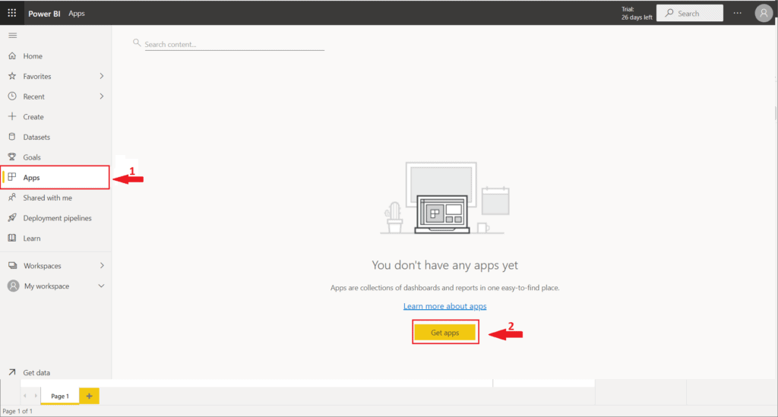Screen dimensions: 778x417
Task: Click the Get data arrow icon
Action: (x=12, y=373)
